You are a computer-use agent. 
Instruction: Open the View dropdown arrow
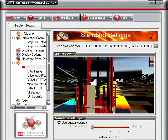[x=25, y=18]
